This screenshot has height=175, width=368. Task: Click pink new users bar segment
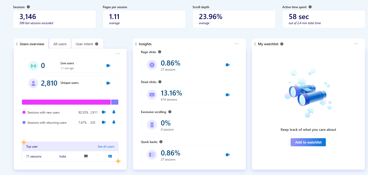click(66, 102)
